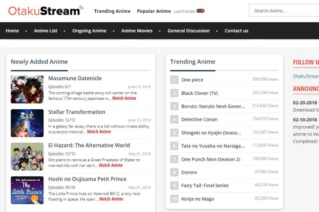This screenshot has width=319, height=212.
Task: Click the June 14, 2019 date
Action: (x=139, y=87)
